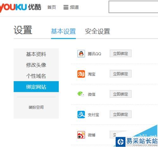Bind 支付宝 with 立即绑定 button
The width and height of the screenshot is (158, 147).
click(121, 114)
